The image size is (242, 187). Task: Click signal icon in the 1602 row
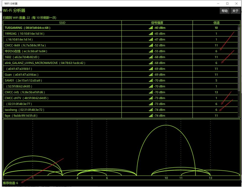tap(151, 57)
